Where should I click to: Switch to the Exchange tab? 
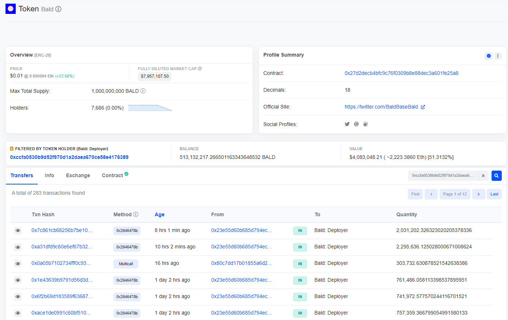[78, 176]
